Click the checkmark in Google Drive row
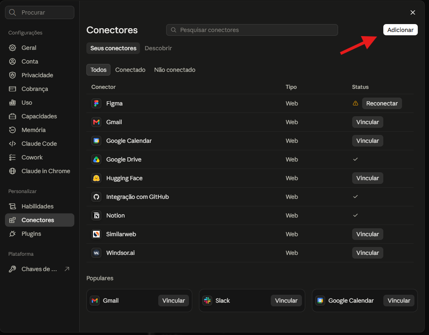The image size is (429, 335). pos(355,159)
